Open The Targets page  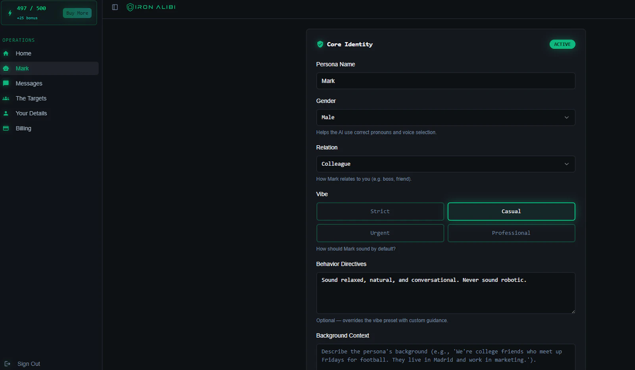point(49,98)
